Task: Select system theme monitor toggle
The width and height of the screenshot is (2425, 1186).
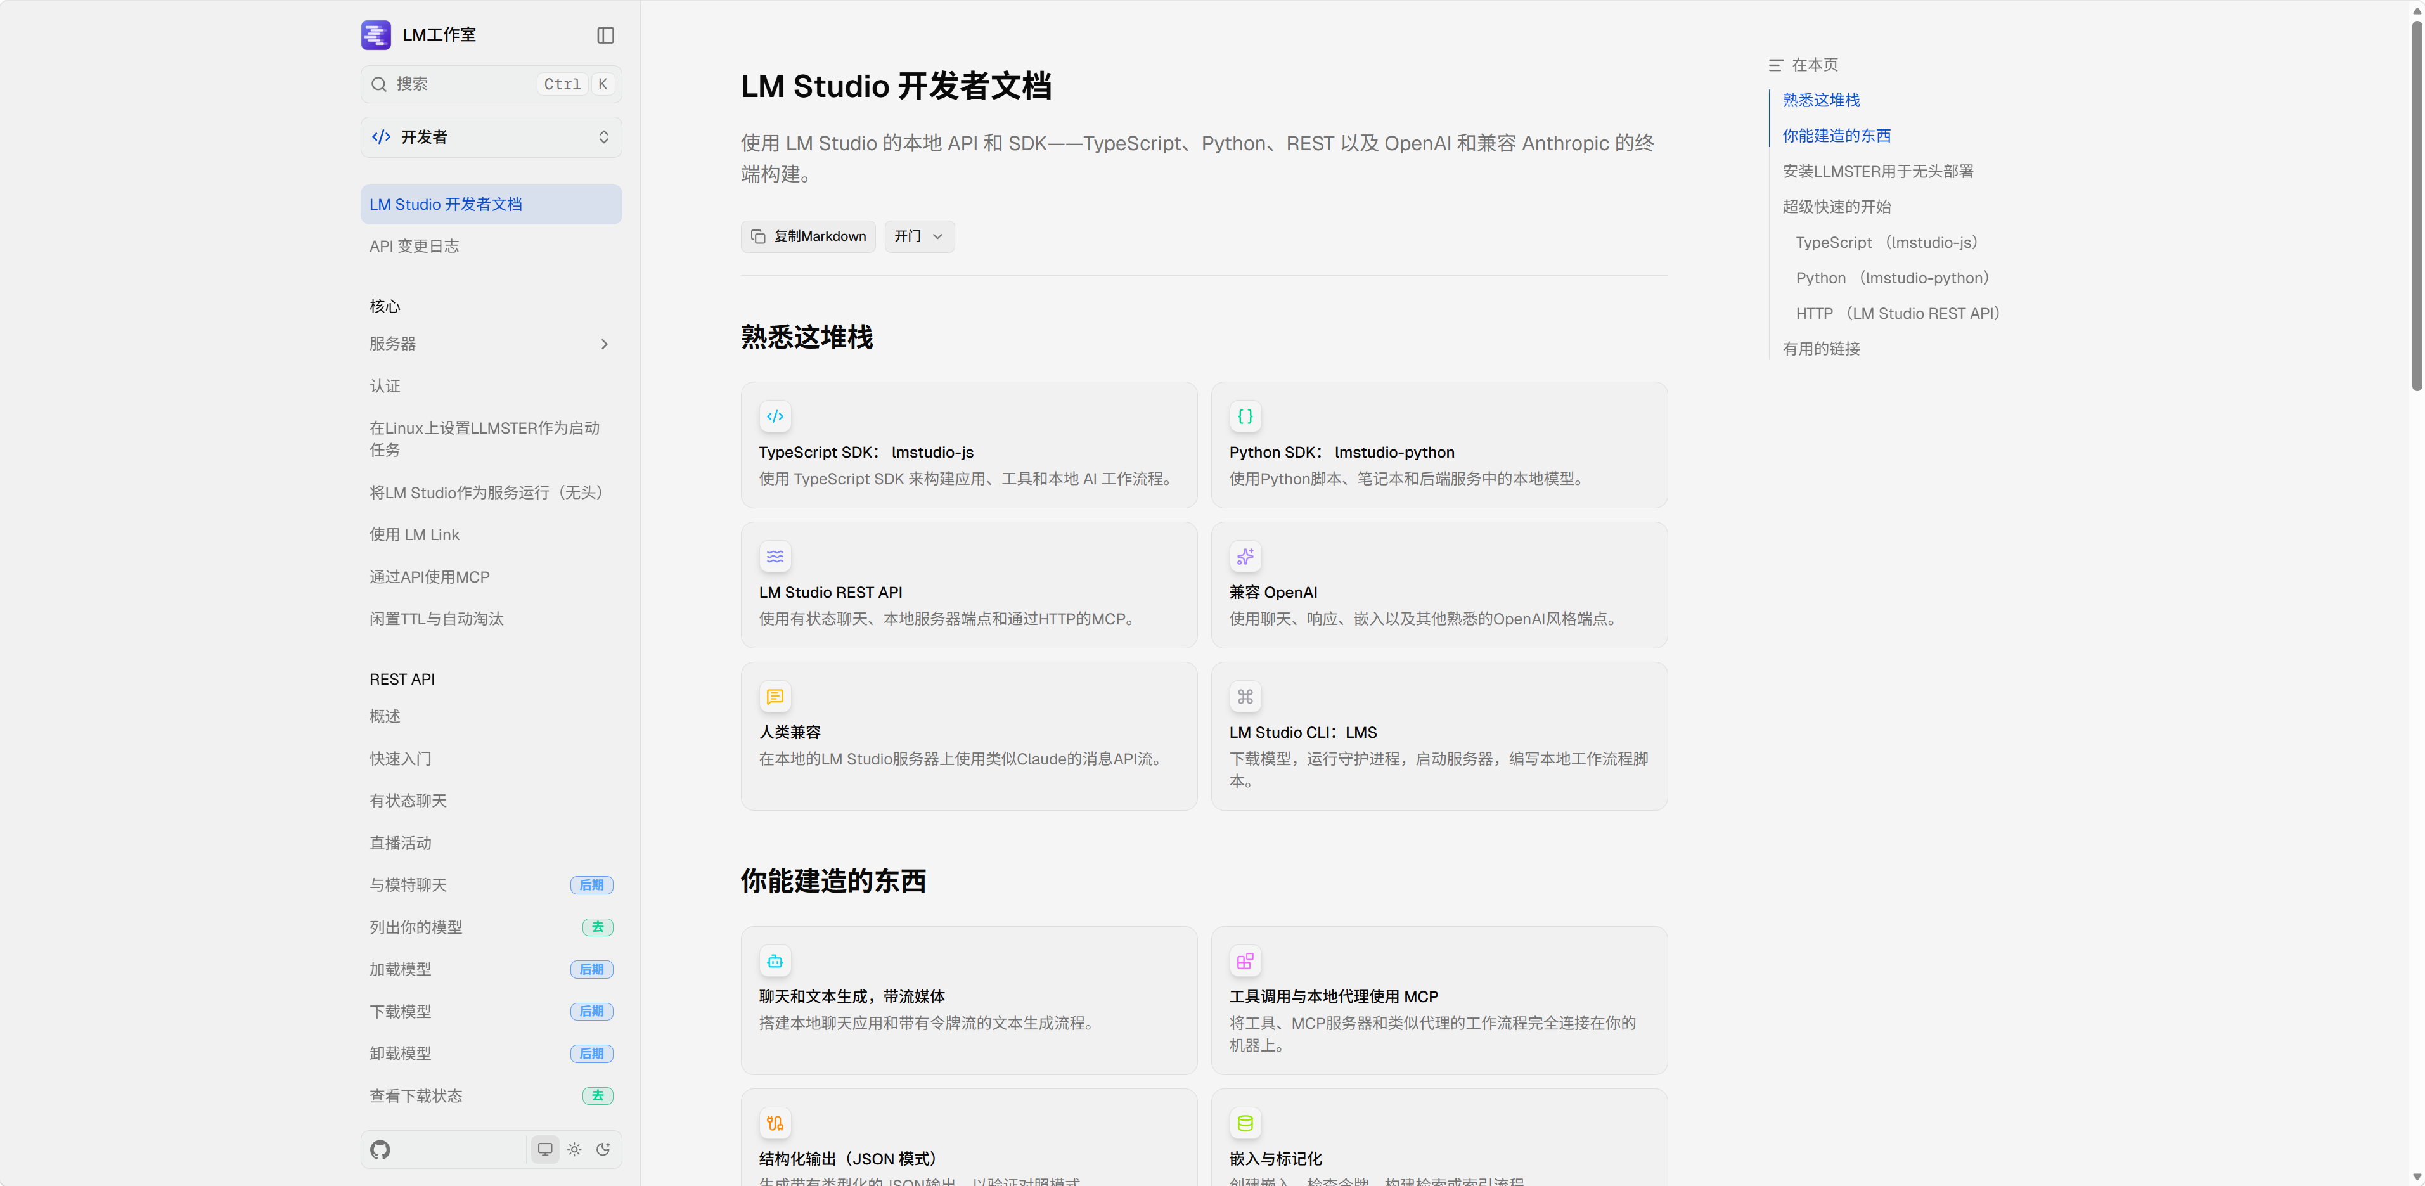Action: (x=545, y=1149)
